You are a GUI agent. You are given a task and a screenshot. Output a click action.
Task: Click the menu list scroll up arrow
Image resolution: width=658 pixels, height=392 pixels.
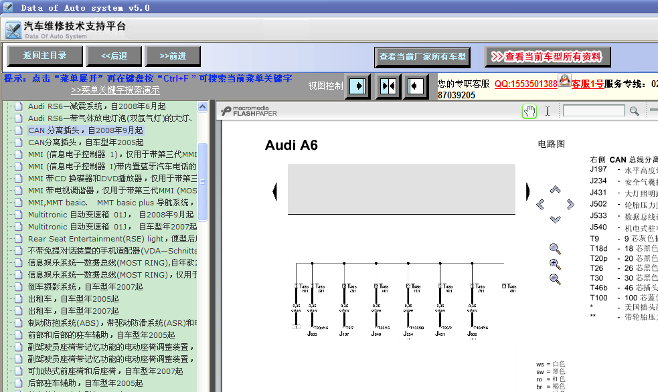tap(202, 106)
